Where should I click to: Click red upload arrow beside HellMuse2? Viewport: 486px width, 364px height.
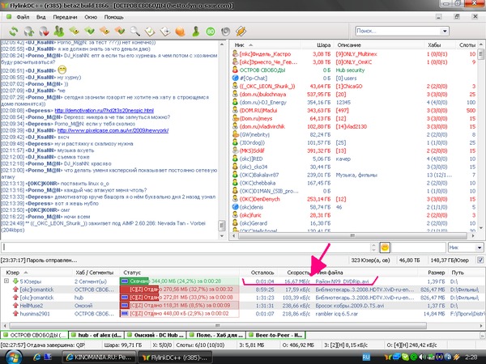15,306
